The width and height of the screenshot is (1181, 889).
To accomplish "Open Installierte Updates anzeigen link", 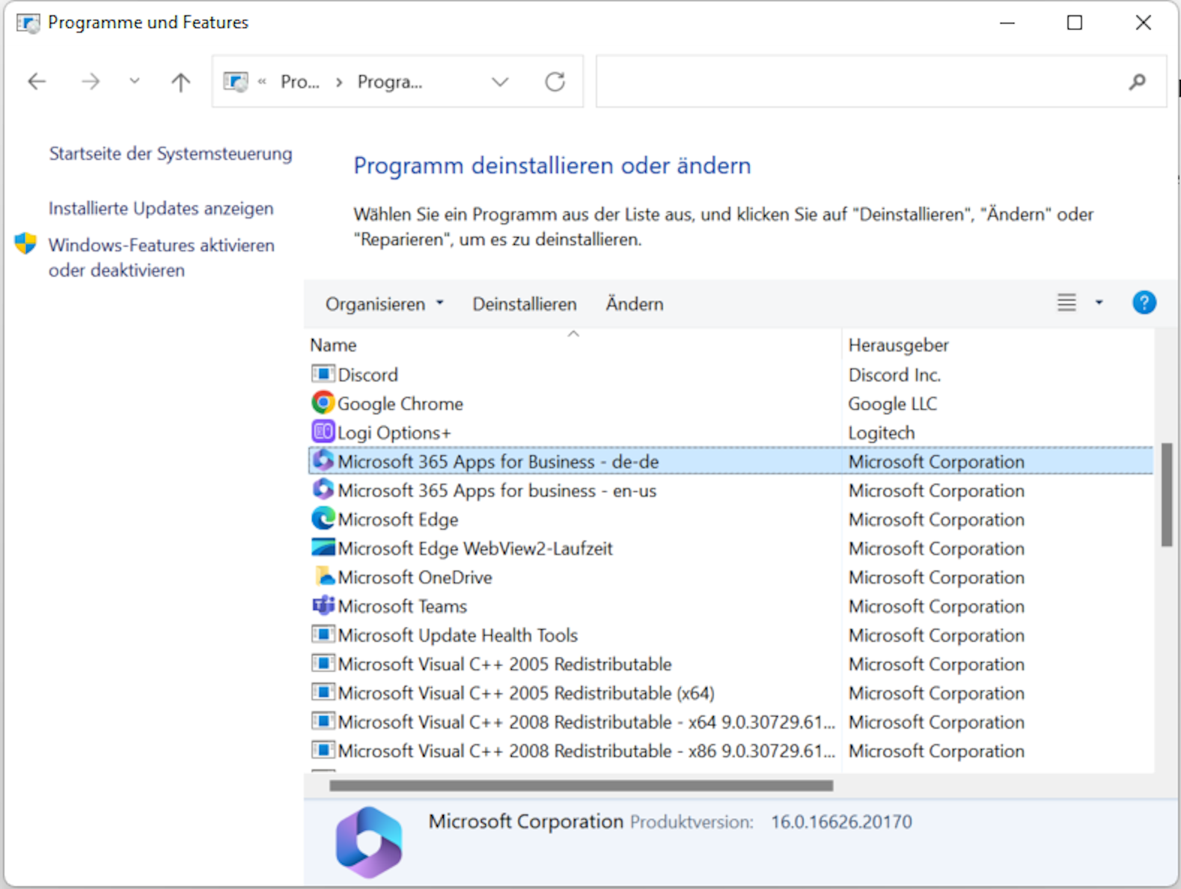I will coord(161,208).
